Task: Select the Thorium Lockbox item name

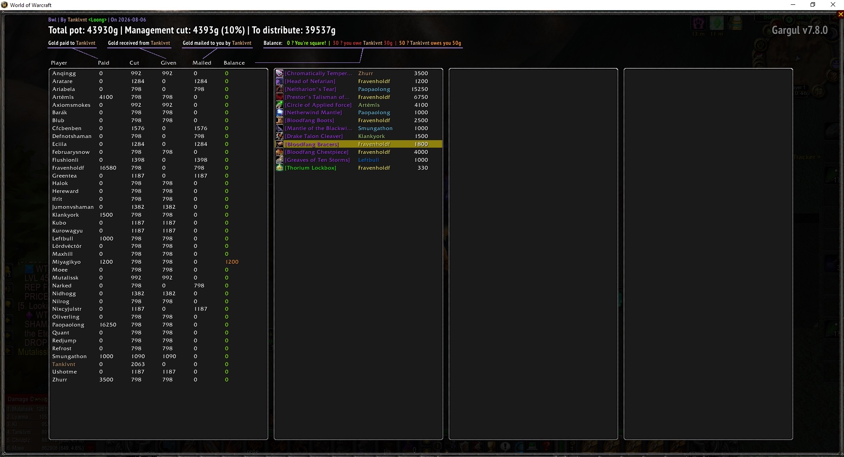Action: [x=310, y=168]
